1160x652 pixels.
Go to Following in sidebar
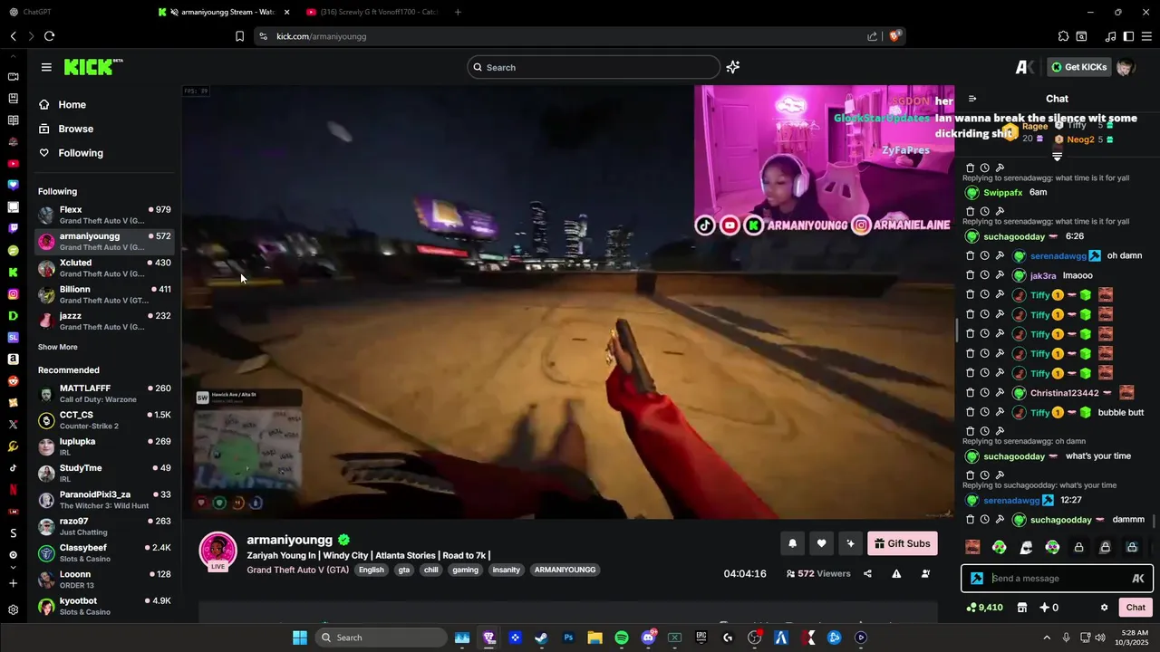coord(71,153)
